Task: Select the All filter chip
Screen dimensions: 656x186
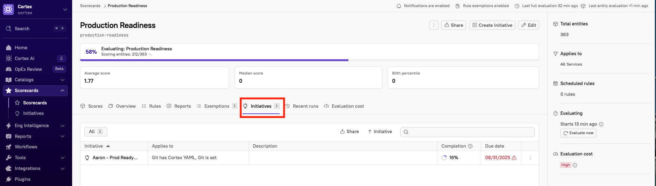Action: pyautogui.click(x=96, y=132)
